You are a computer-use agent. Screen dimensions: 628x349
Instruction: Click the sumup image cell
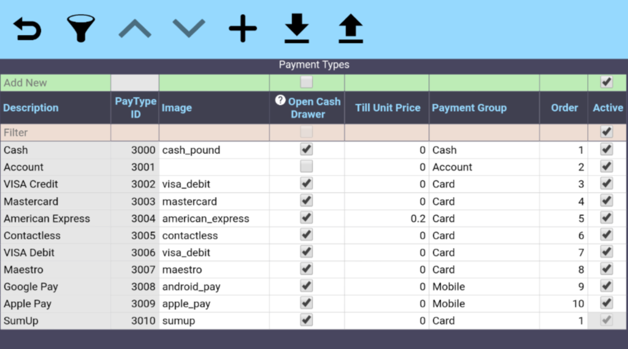[214, 321]
